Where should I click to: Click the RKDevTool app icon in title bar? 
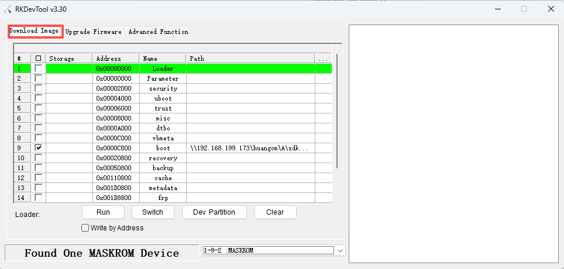click(x=8, y=9)
